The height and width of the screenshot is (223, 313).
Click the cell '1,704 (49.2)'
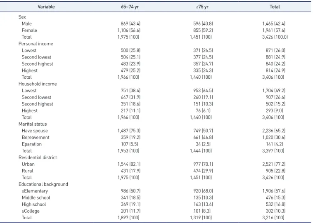click(274, 91)
